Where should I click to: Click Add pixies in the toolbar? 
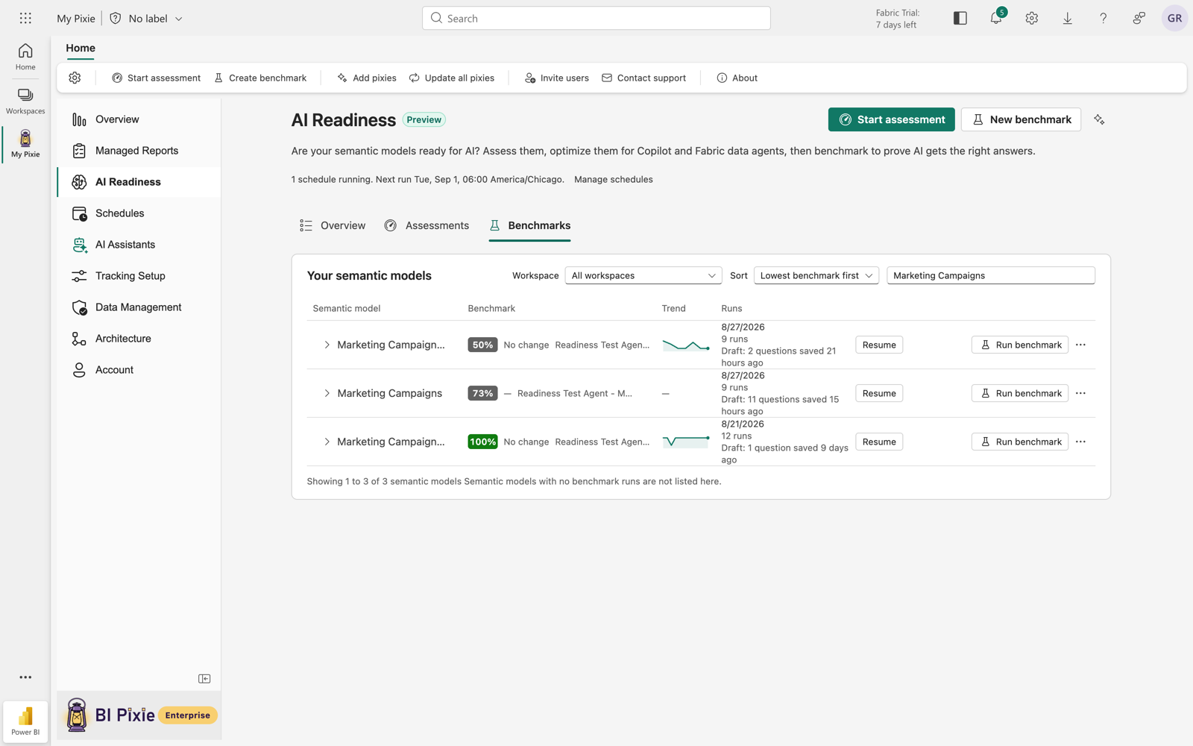366,78
